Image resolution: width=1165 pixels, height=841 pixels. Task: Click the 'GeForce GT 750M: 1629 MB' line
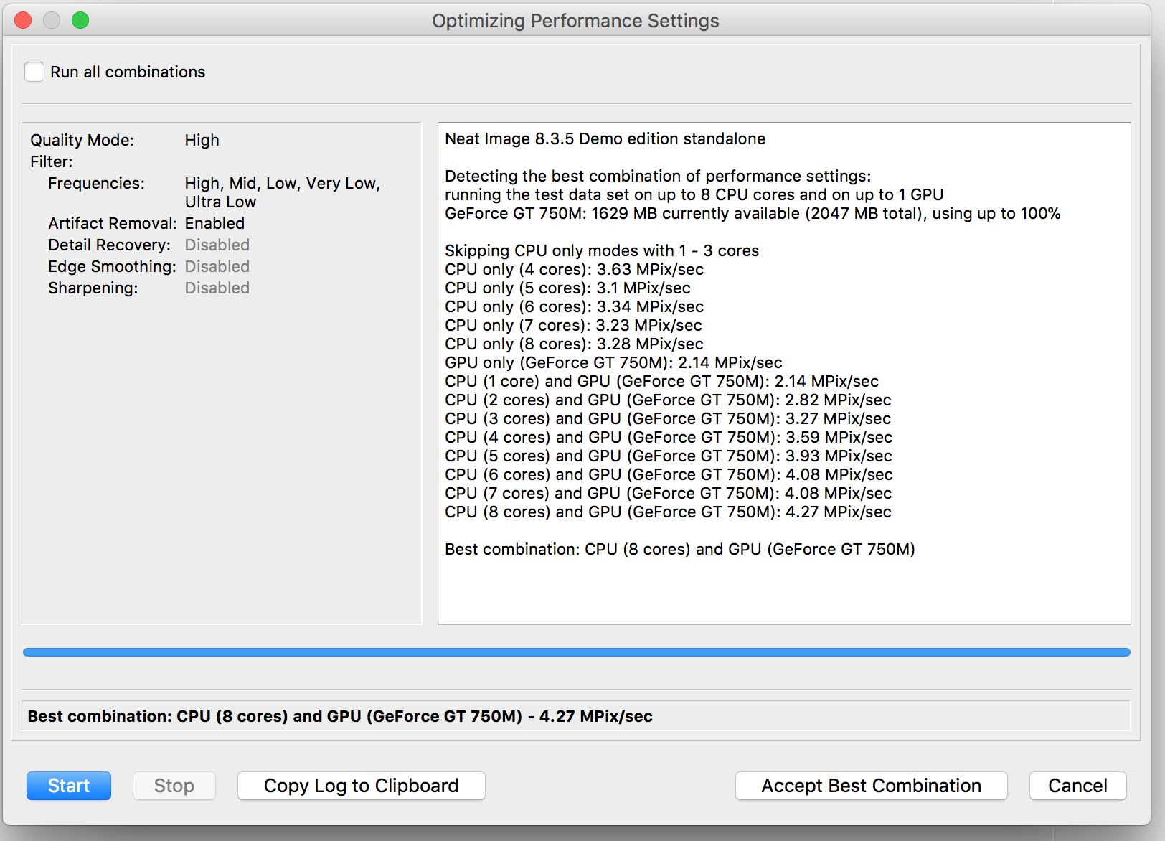tap(753, 213)
